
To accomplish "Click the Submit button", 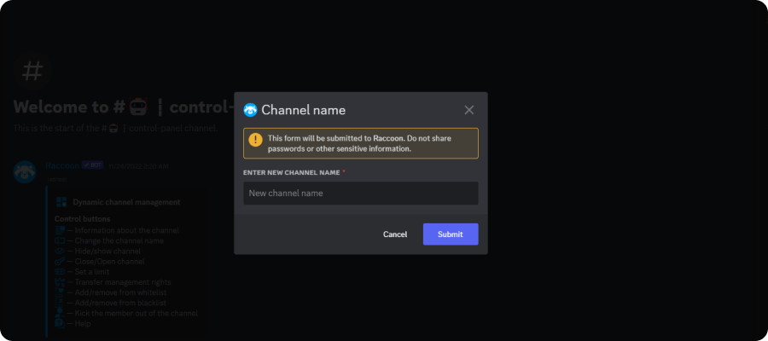I will (x=451, y=234).
